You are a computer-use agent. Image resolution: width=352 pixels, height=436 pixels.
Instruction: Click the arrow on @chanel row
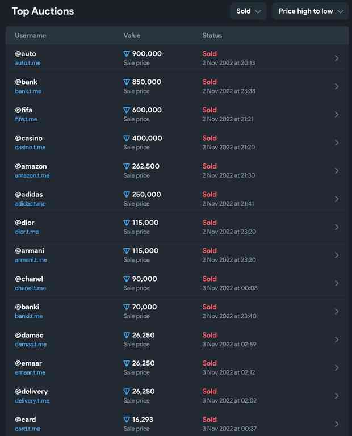point(337,283)
